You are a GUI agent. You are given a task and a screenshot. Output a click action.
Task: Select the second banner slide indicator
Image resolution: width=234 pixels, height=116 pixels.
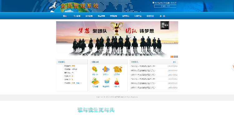pos(175,57)
